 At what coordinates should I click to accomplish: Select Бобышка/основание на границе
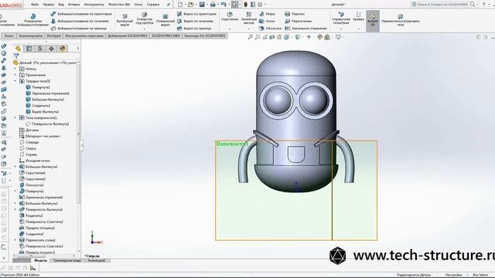pos(78,29)
